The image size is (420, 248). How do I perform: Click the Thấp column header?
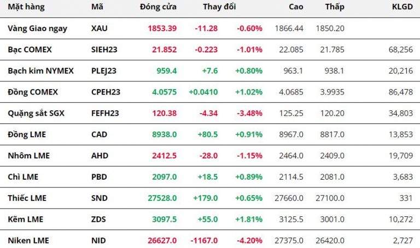334,7
